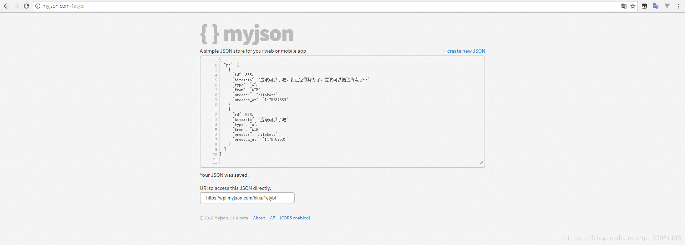Go back with the browser back arrow

(x=6, y=6)
